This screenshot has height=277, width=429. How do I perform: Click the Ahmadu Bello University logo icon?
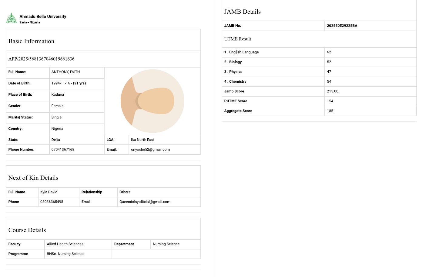[x=12, y=18]
